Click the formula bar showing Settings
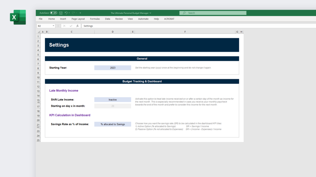This screenshot has height=177, width=316. pos(198,26)
